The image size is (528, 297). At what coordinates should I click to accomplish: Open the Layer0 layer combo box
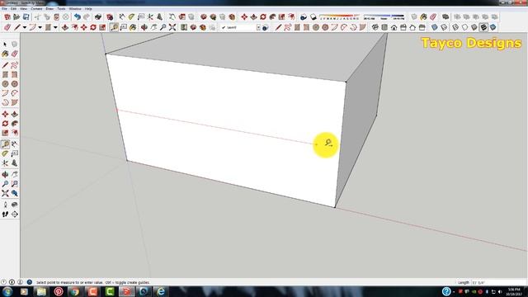(x=240, y=27)
